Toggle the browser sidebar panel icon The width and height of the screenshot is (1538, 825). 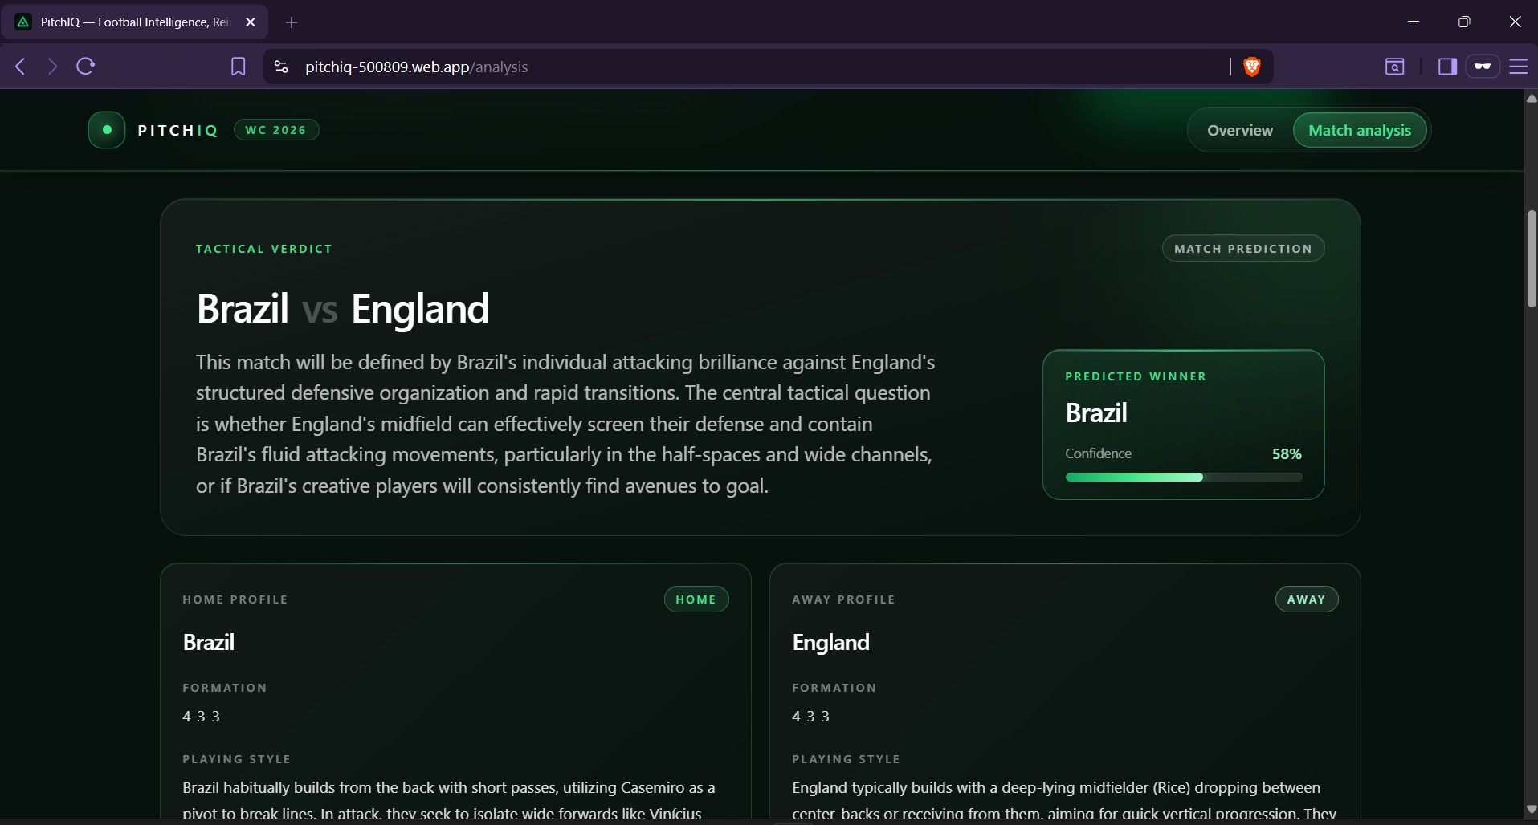(1447, 67)
